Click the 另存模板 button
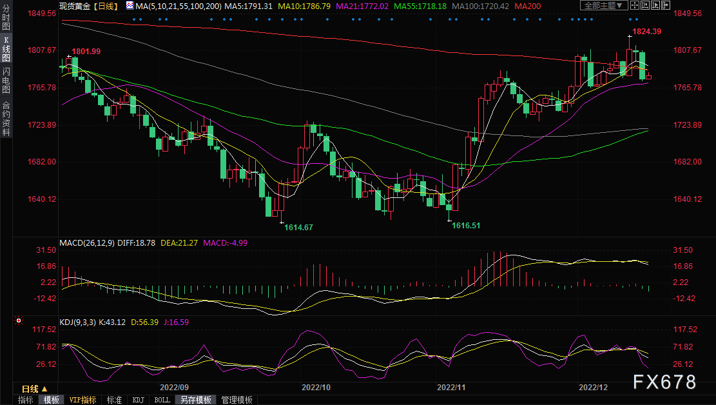 point(197,400)
